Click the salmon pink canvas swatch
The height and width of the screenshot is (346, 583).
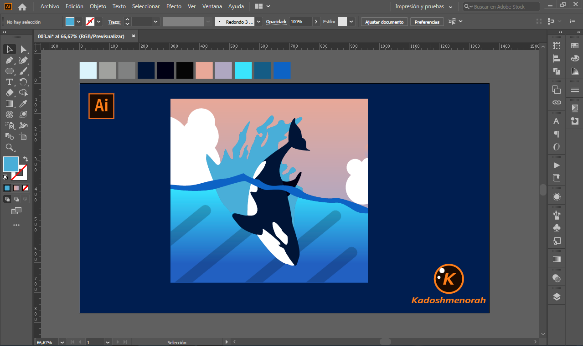[204, 70]
